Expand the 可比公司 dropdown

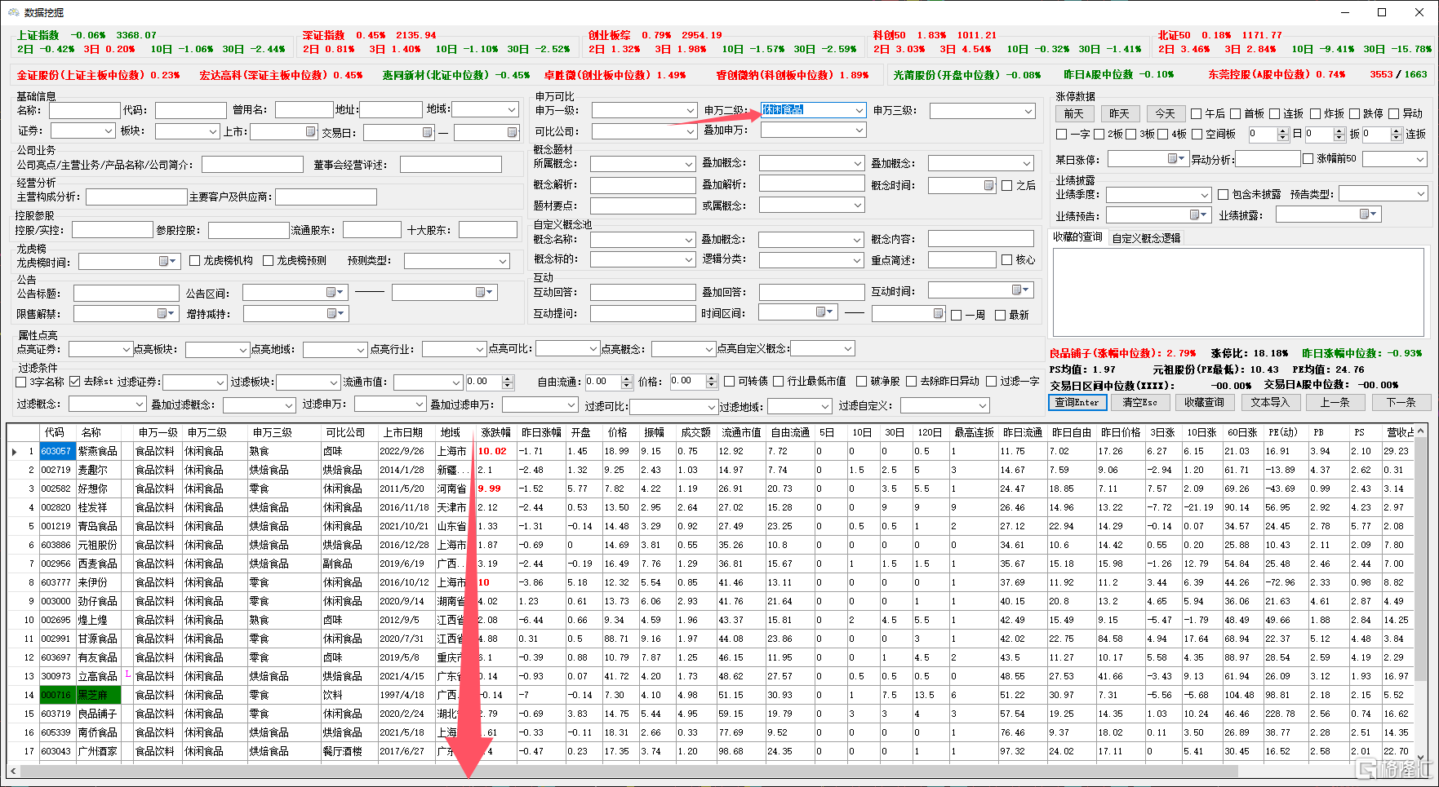(690, 131)
